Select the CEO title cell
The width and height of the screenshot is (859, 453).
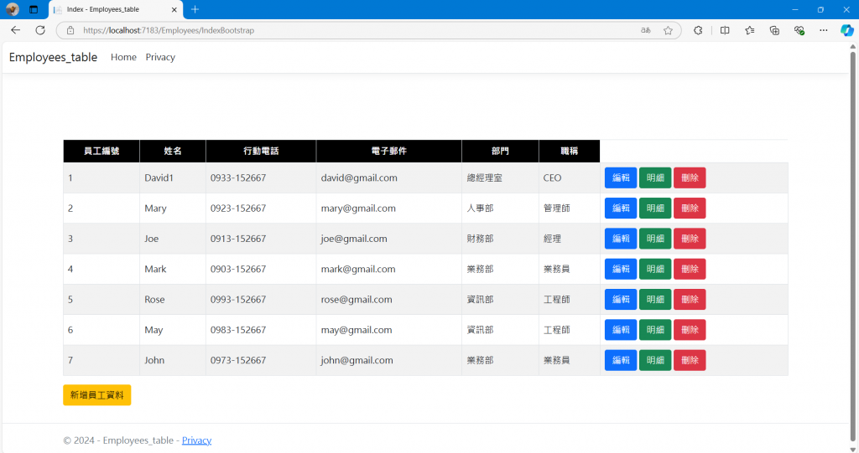pos(570,178)
